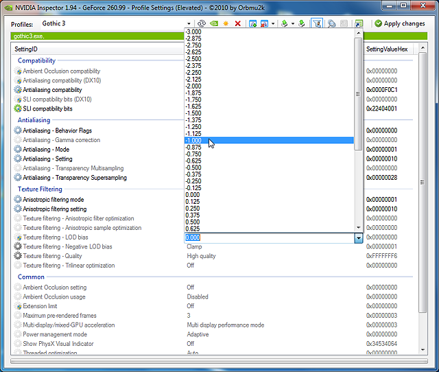Click the gear icon beside Antialiasing - Mode

tap(18, 149)
